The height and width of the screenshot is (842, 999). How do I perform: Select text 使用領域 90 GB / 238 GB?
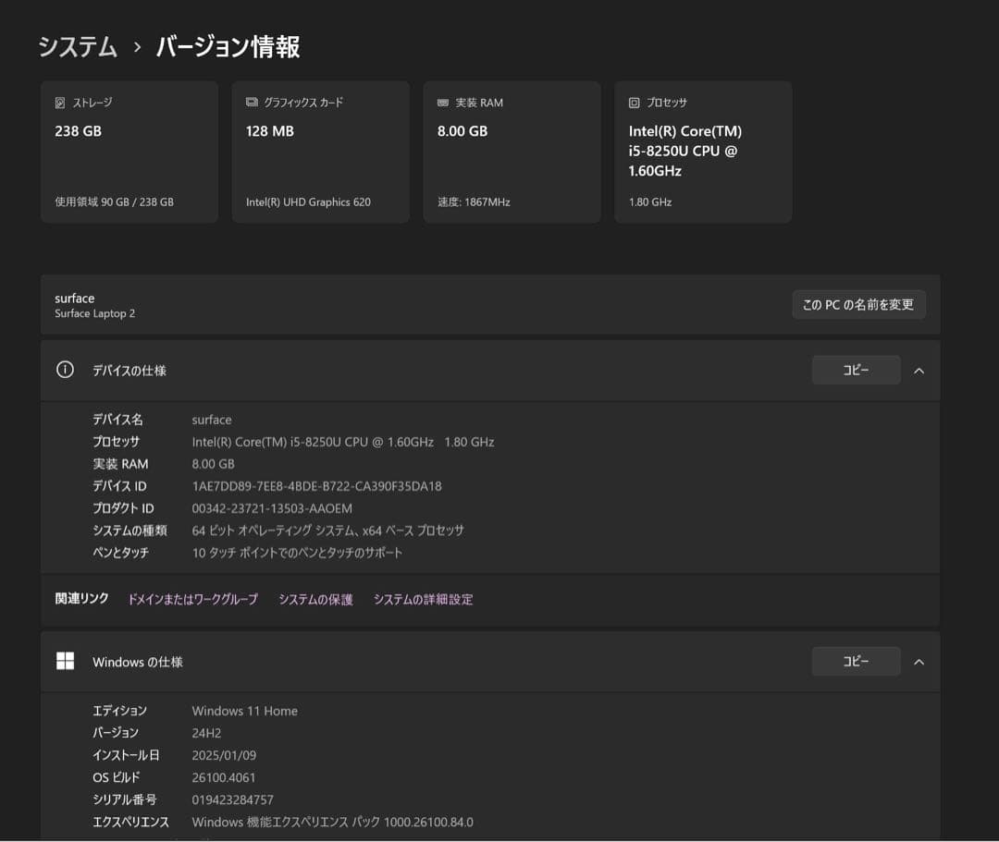tap(114, 201)
